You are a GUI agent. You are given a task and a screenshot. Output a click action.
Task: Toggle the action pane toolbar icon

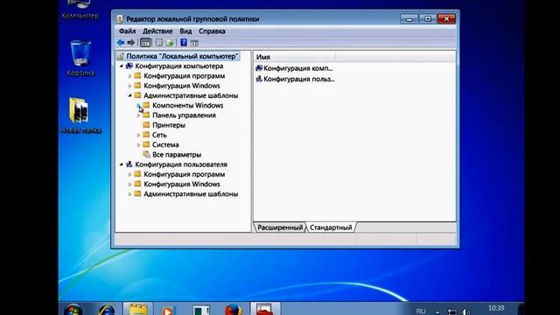(x=194, y=43)
